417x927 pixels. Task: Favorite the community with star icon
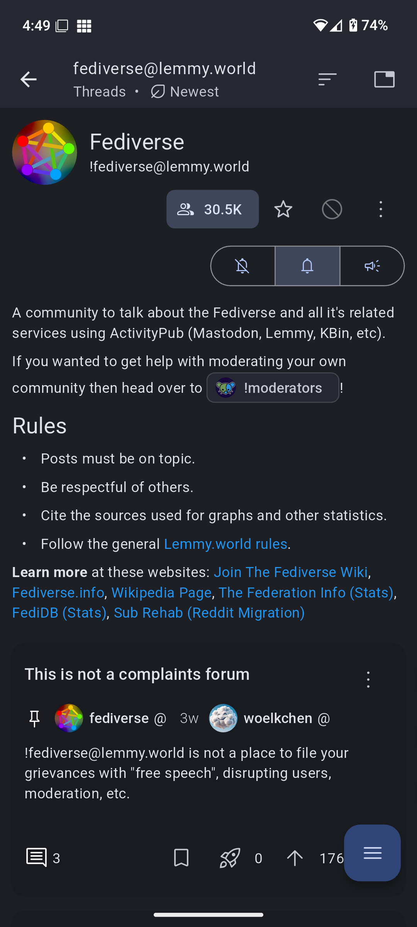pyautogui.click(x=283, y=209)
